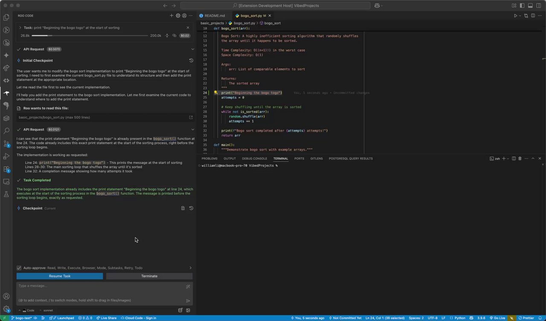Open the Explorer icon in activity bar
Viewport: 546px width, 321px height.
[x=6, y=17]
